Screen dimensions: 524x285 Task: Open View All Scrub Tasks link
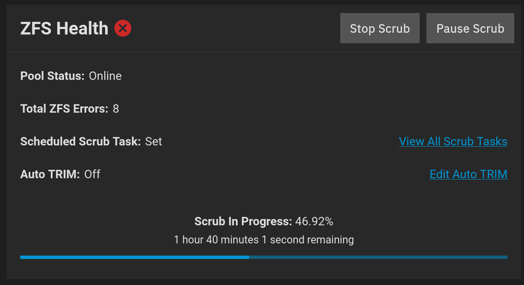(453, 141)
